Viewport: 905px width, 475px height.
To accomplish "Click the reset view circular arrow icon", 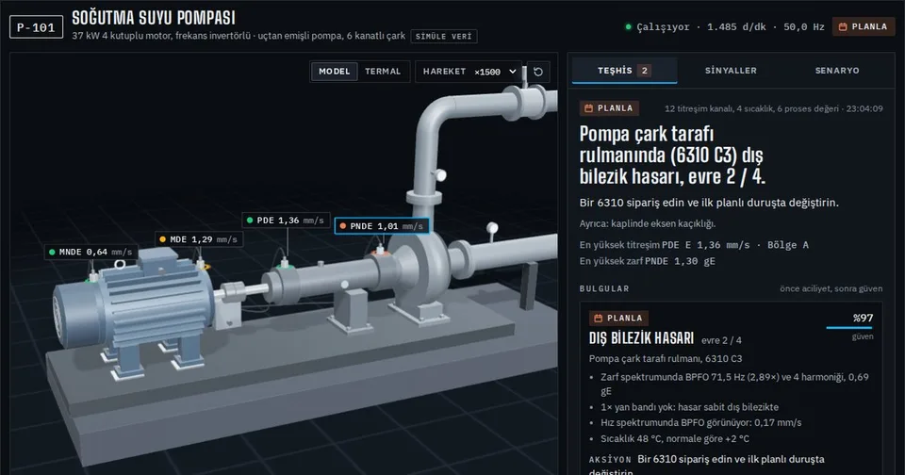I will [x=538, y=72].
